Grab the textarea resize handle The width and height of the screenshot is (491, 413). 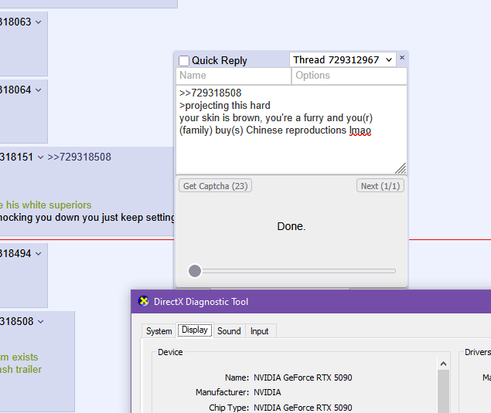pyautogui.click(x=401, y=168)
